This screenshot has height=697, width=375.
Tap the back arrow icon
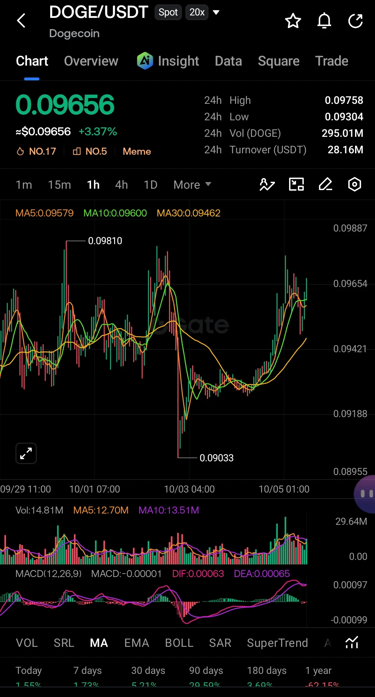[21, 21]
